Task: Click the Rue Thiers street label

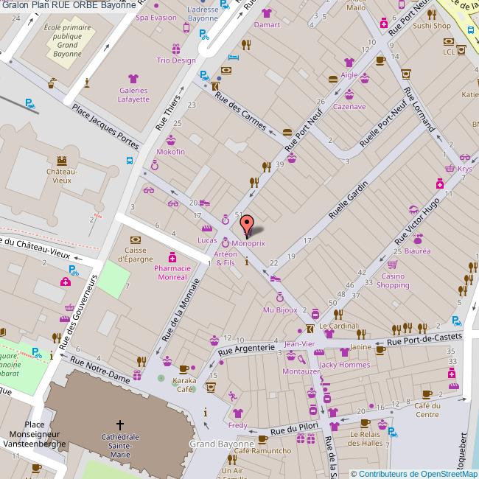Action: pos(168,113)
